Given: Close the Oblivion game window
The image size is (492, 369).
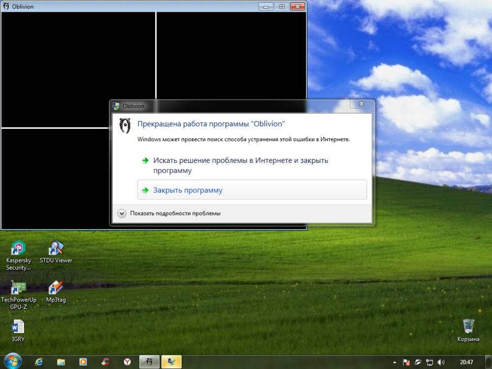Looking at the screenshot, I should coord(298,6).
